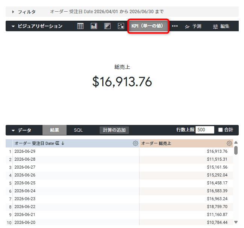Image resolution: width=244 pixels, height=228 pixels.
Task: Click the $11,160.87 sales cell
Action: tap(186, 214)
